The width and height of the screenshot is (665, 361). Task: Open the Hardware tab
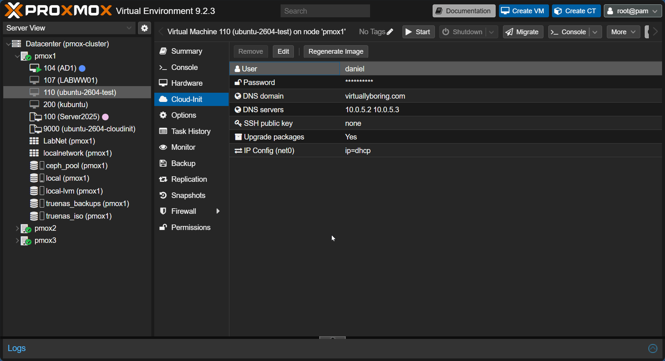(191, 83)
